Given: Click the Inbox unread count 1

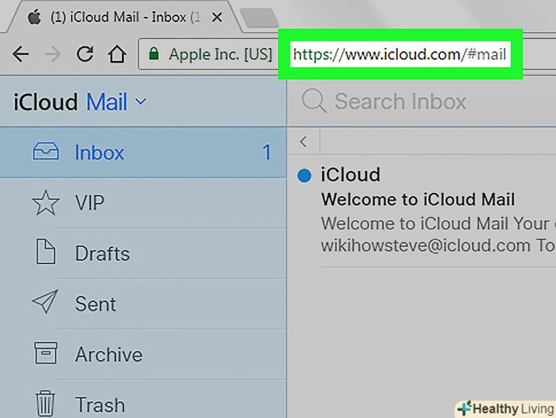Looking at the screenshot, I should tap(267, 153).
